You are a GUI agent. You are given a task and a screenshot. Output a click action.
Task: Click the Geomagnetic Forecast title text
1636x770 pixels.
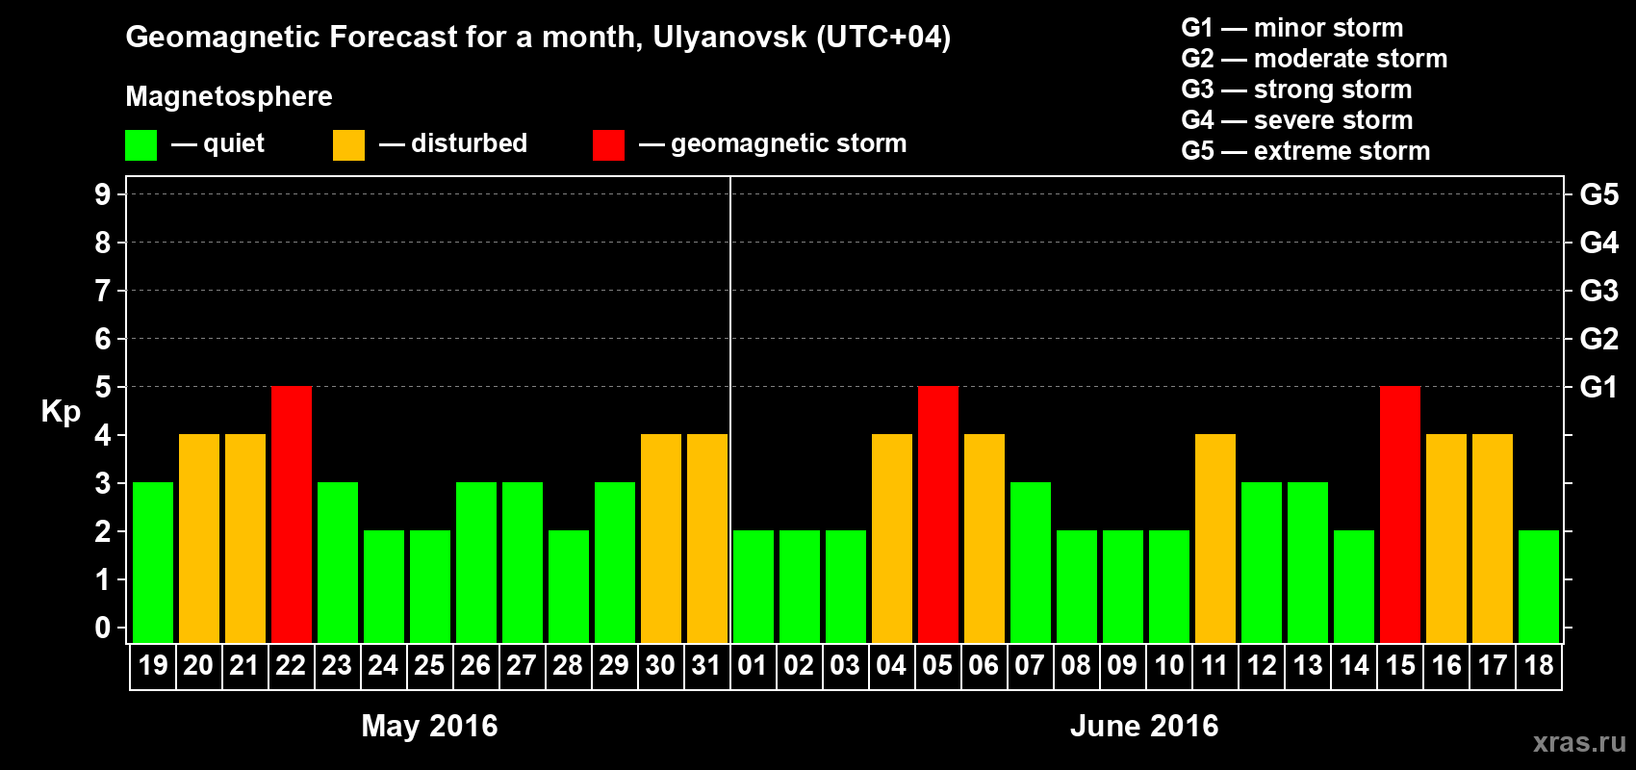pyautogui.click(x=538, y=38)
